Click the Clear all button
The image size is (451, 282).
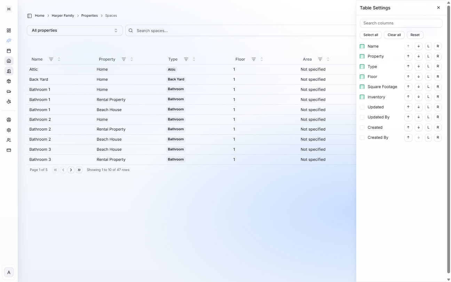click(394, 35)
